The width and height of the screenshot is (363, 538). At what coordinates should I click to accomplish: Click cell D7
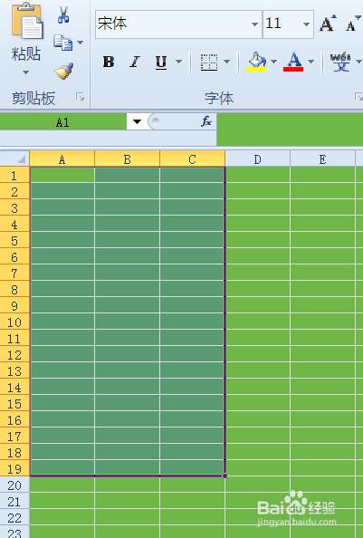click(x=257, y=273)
